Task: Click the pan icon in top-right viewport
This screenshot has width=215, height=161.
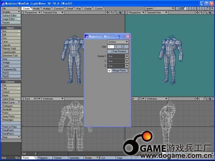Action: point(197,12)
